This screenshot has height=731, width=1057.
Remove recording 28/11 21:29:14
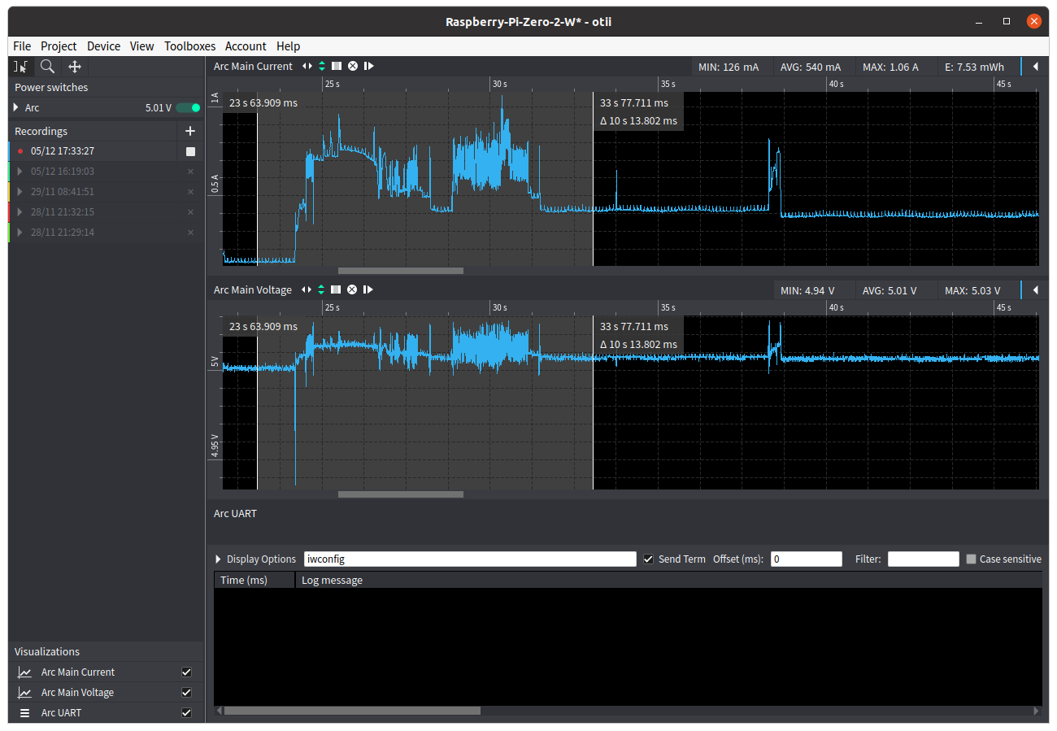[x=190, y=233]
